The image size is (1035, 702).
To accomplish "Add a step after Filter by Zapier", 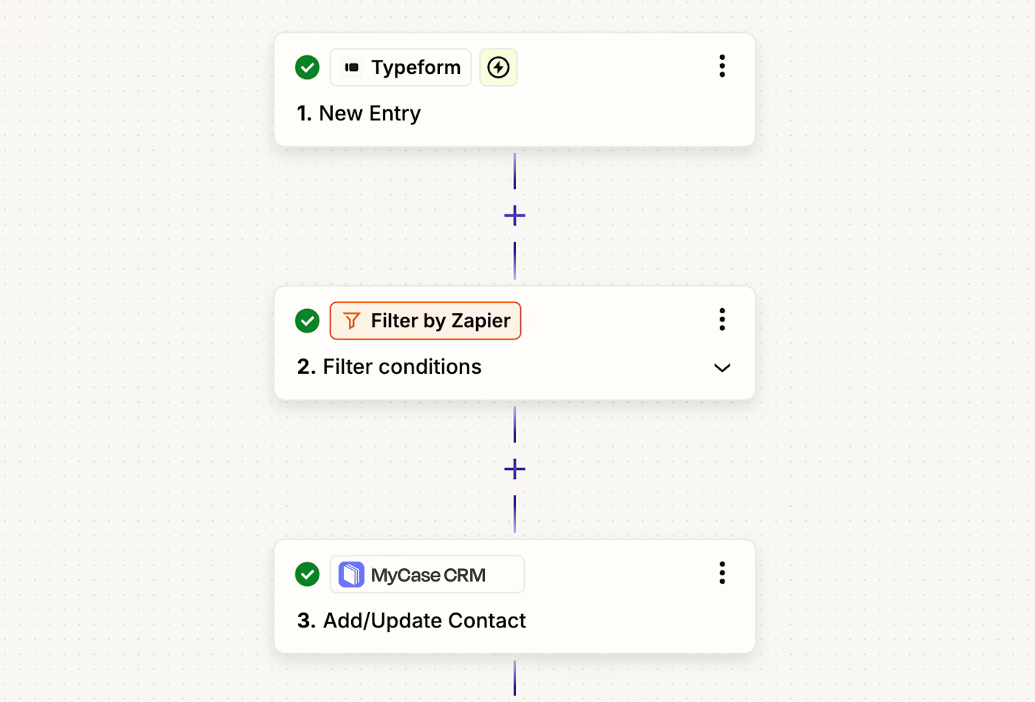I will tap(515, 469).
